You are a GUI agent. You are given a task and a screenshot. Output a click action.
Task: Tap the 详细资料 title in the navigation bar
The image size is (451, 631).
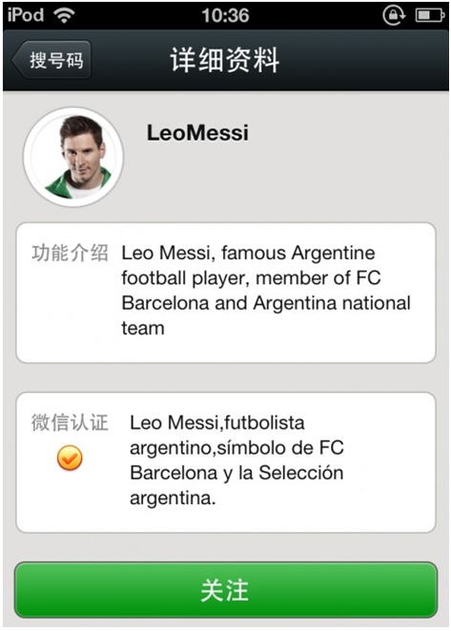click(x=225, y=59)
